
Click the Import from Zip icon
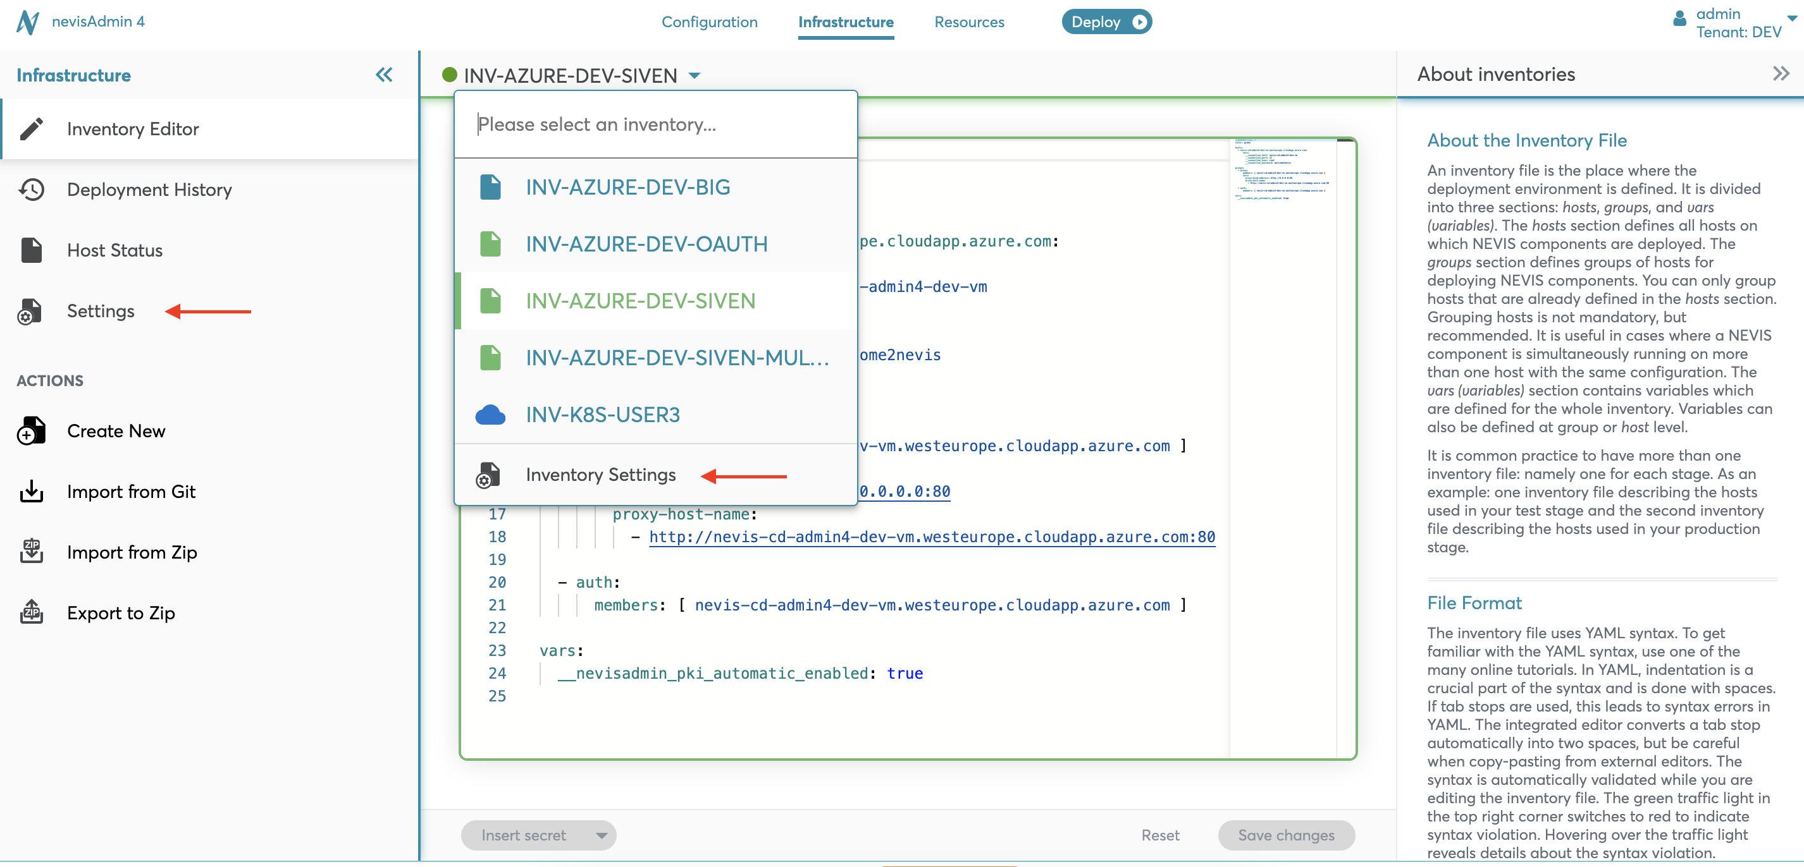31,552
